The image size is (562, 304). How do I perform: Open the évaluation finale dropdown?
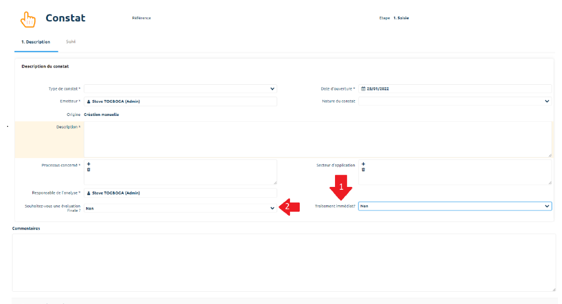(180, 208)
